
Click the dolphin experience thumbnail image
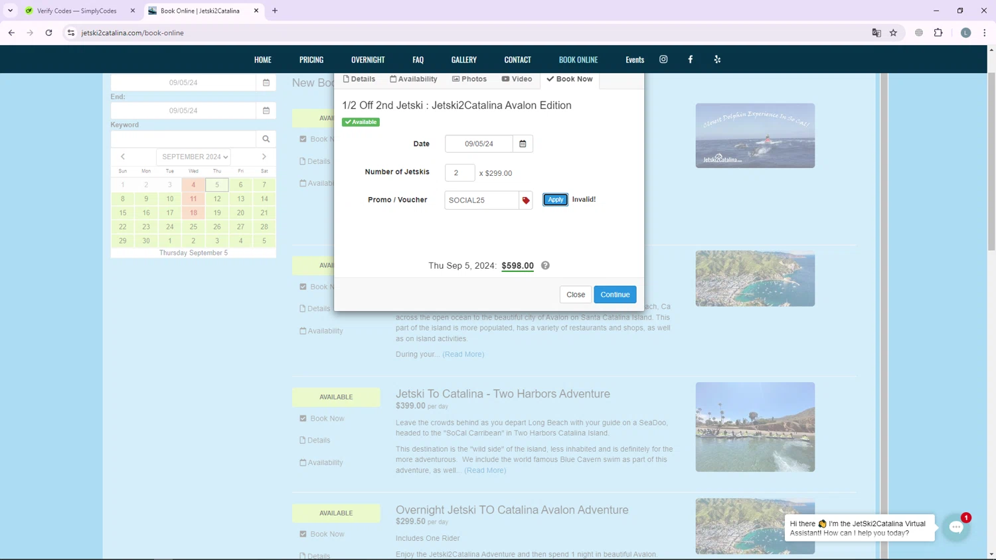[x=755, y=135]
